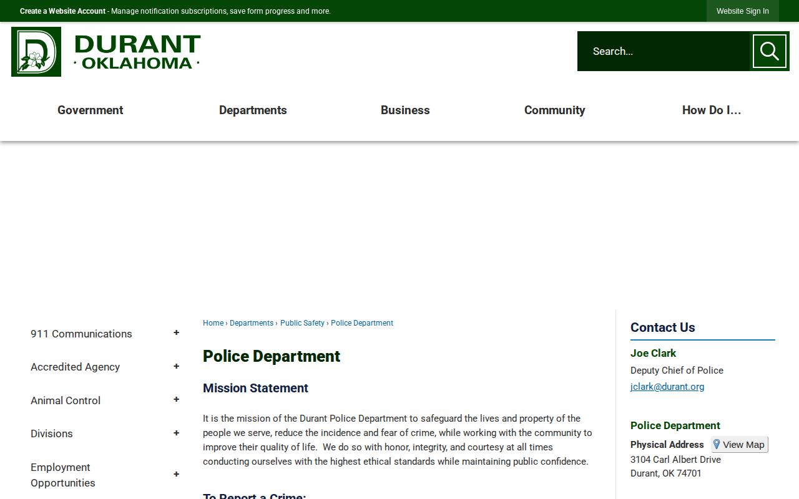Click Police Department in the breadcrumb
Viewport: 799px width, 499px height.
click(x=362, y=323)
